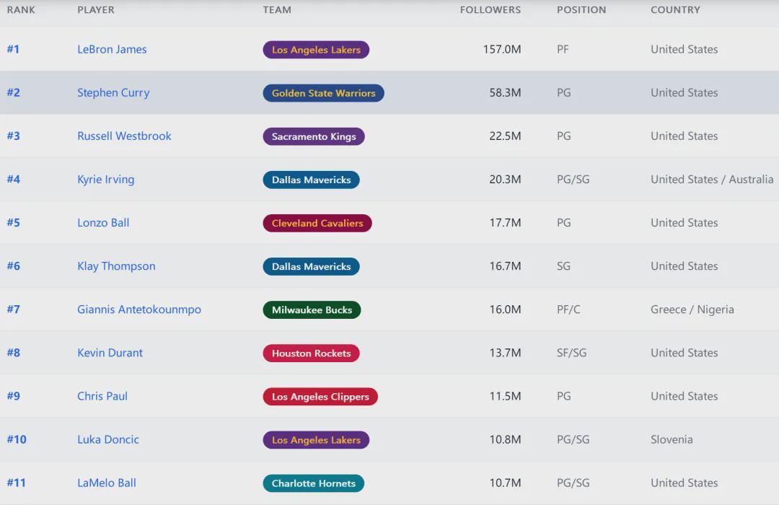Select the Milwaukee Bucks team badge
This screenshot has width=779, height=505.
[x=312, y=310]
